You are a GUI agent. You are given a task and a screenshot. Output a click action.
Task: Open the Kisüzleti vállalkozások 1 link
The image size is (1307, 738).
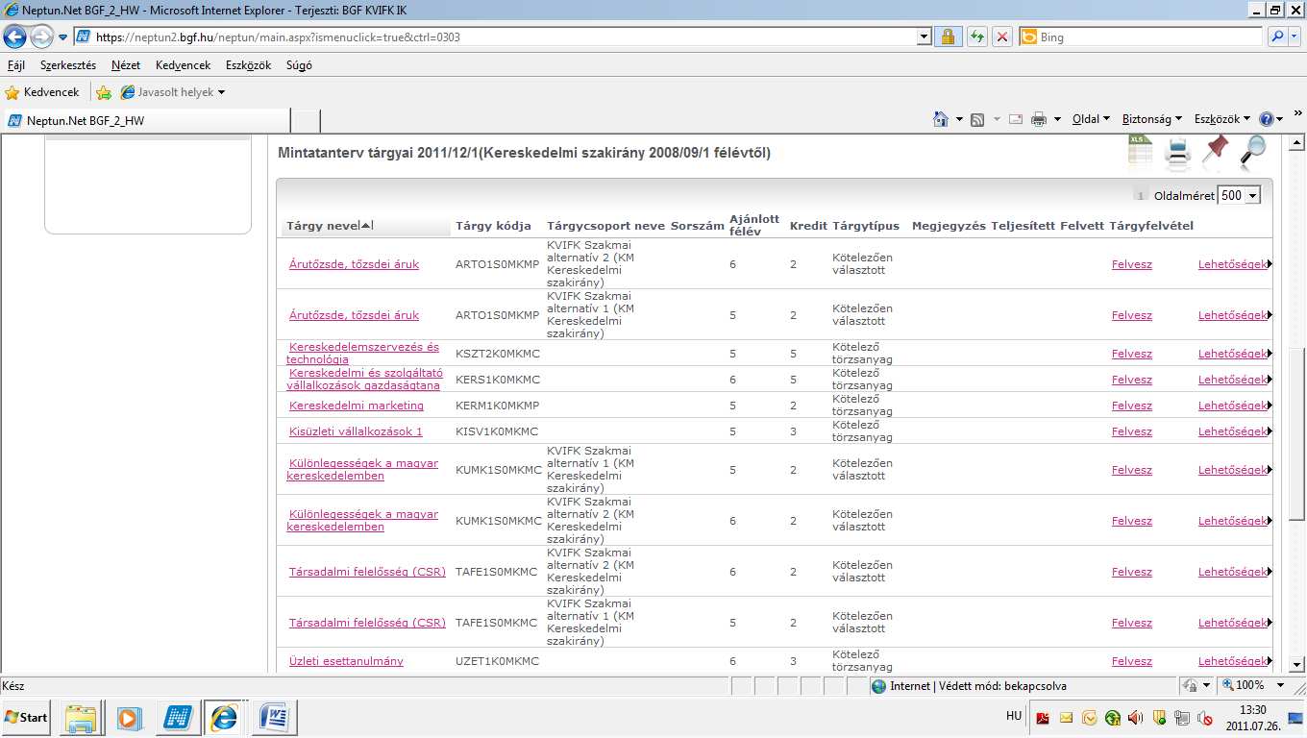356,431
